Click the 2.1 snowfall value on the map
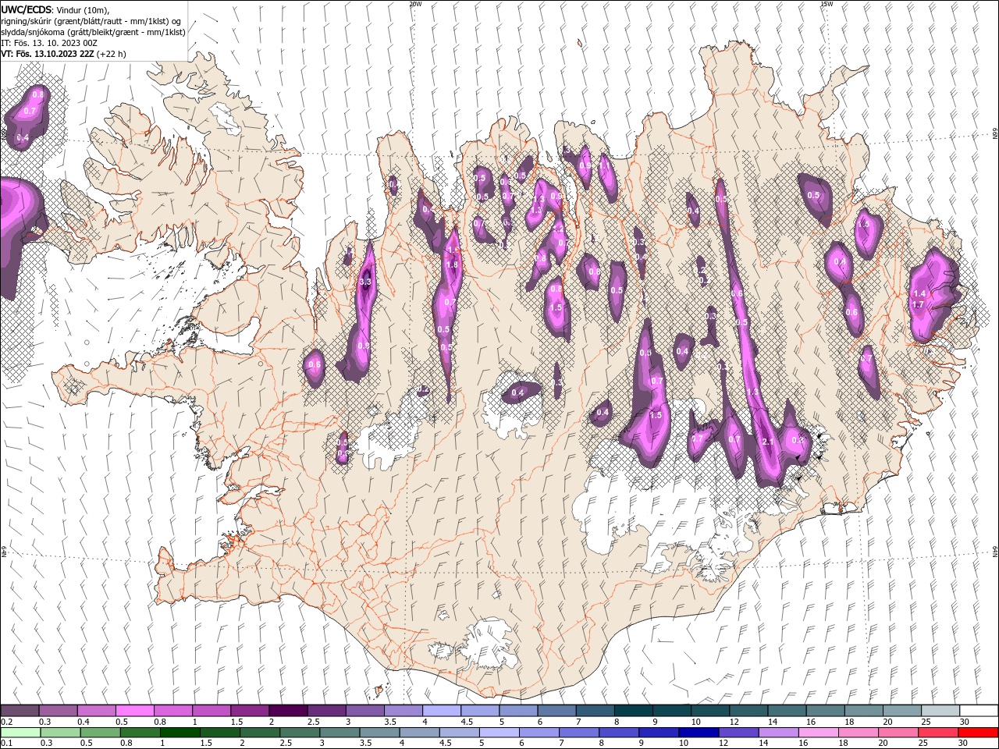999x749 pixels. 767,442
